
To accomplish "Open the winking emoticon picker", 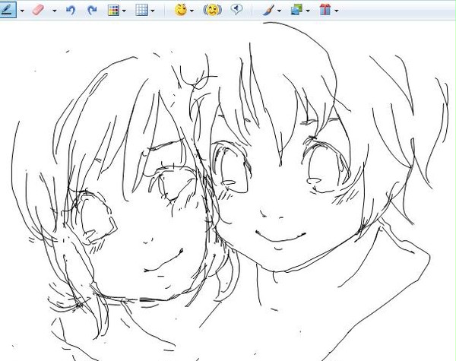I will [181, 10].
